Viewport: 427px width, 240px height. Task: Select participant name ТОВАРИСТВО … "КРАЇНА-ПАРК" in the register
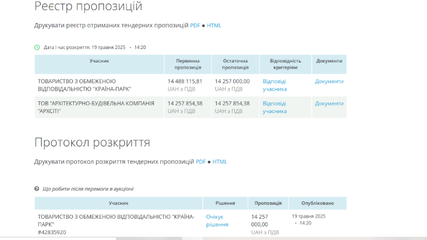coord(84,85)
